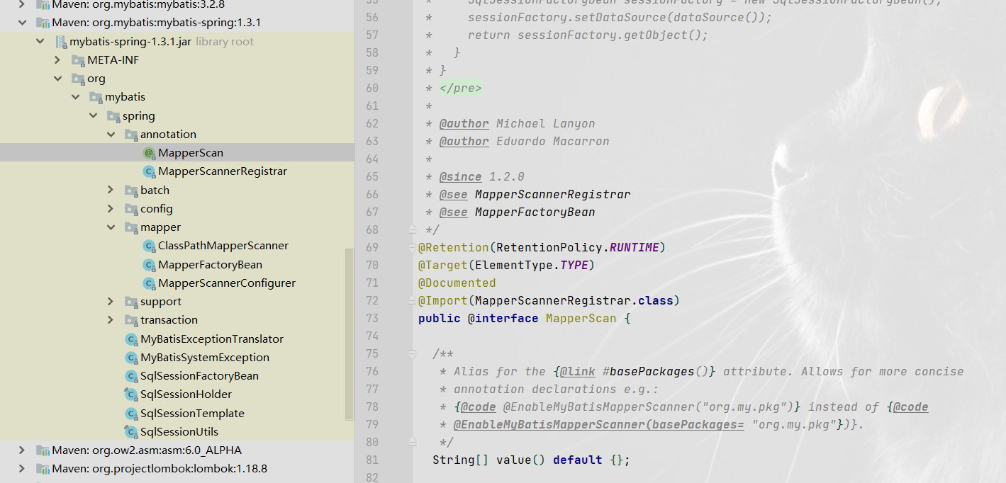
Task: Click the Maven lombok library icon
Action: (x=43, y=469)
